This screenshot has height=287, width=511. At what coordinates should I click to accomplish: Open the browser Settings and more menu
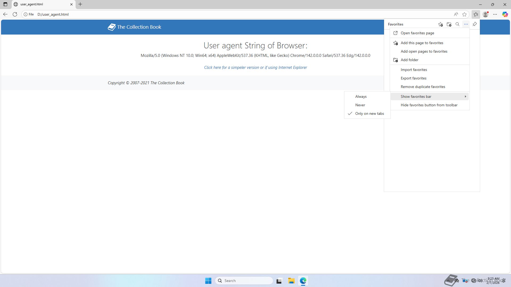coord(495,14)
